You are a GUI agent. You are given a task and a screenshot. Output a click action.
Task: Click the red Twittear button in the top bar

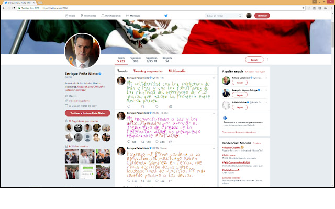(x=262, y=16)
